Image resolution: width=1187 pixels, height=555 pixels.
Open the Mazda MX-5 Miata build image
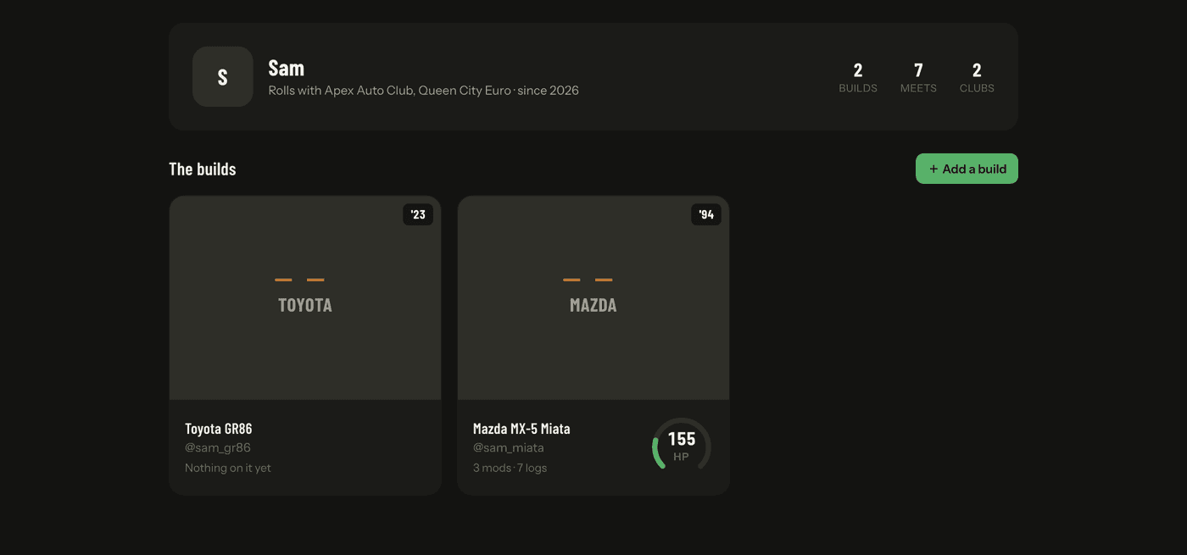593,298
